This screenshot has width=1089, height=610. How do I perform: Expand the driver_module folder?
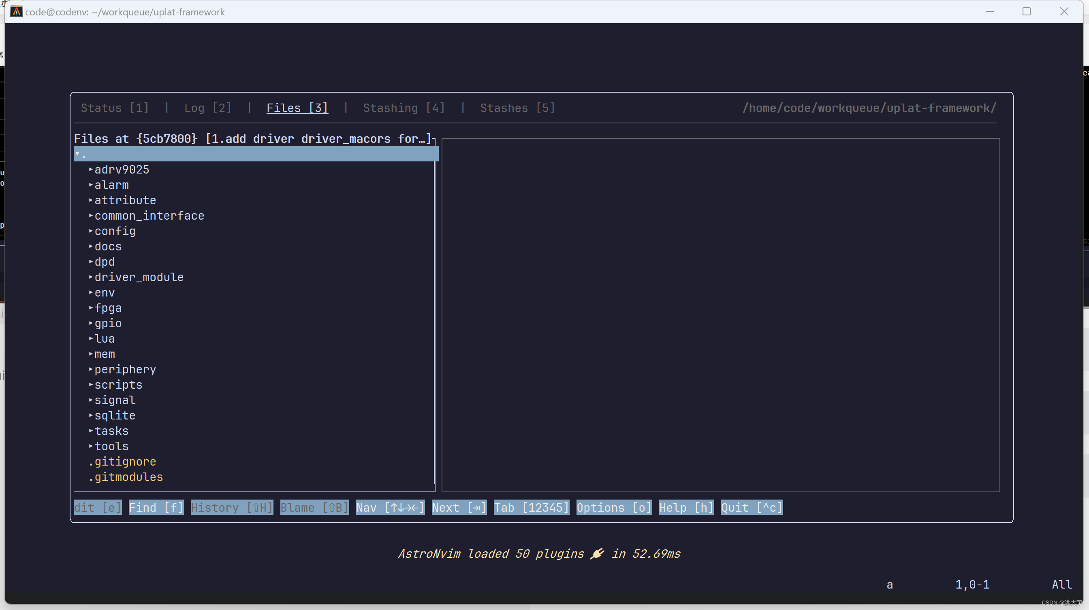point(138,277)
